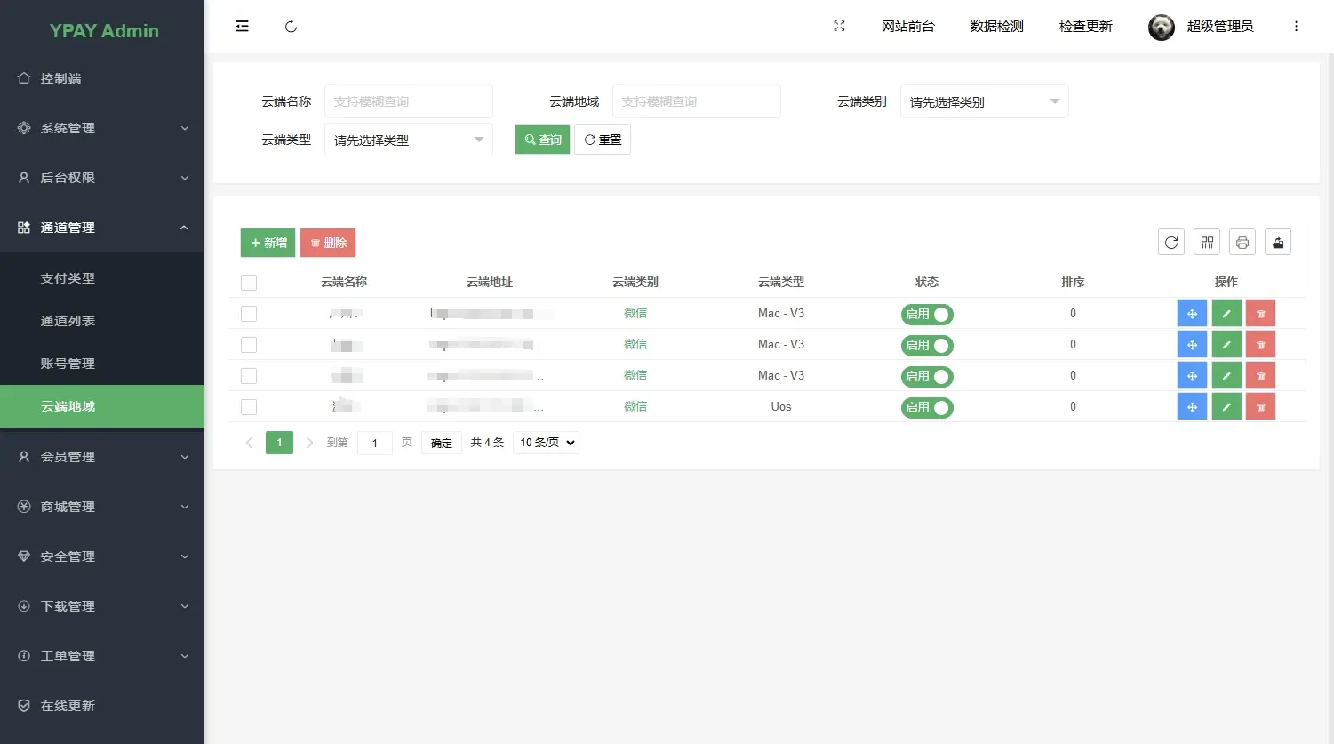Click green edit pencil in first row
This screenshot has height=744, width=1334.
[x=1226, y=314]
